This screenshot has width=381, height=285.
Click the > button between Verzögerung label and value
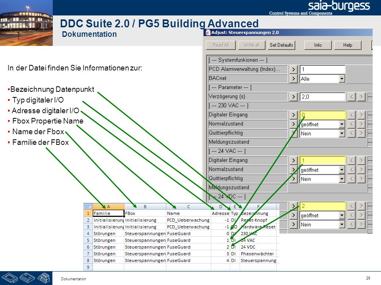[x=293, y=97]
